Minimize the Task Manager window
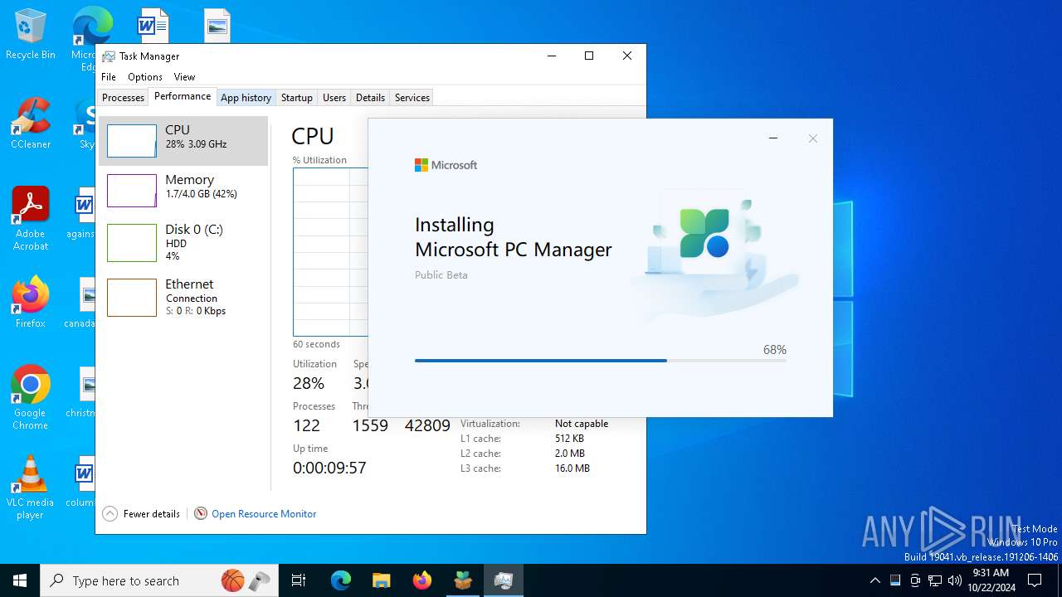 pyautogui.click(x=552, y=56)
